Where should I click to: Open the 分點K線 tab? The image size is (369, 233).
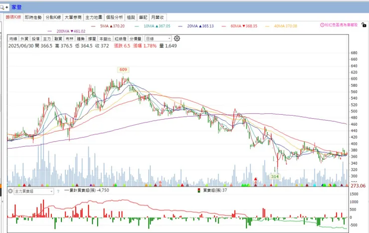53,17
